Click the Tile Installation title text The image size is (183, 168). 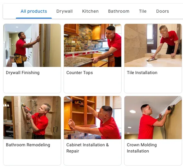tap(142, 73)
